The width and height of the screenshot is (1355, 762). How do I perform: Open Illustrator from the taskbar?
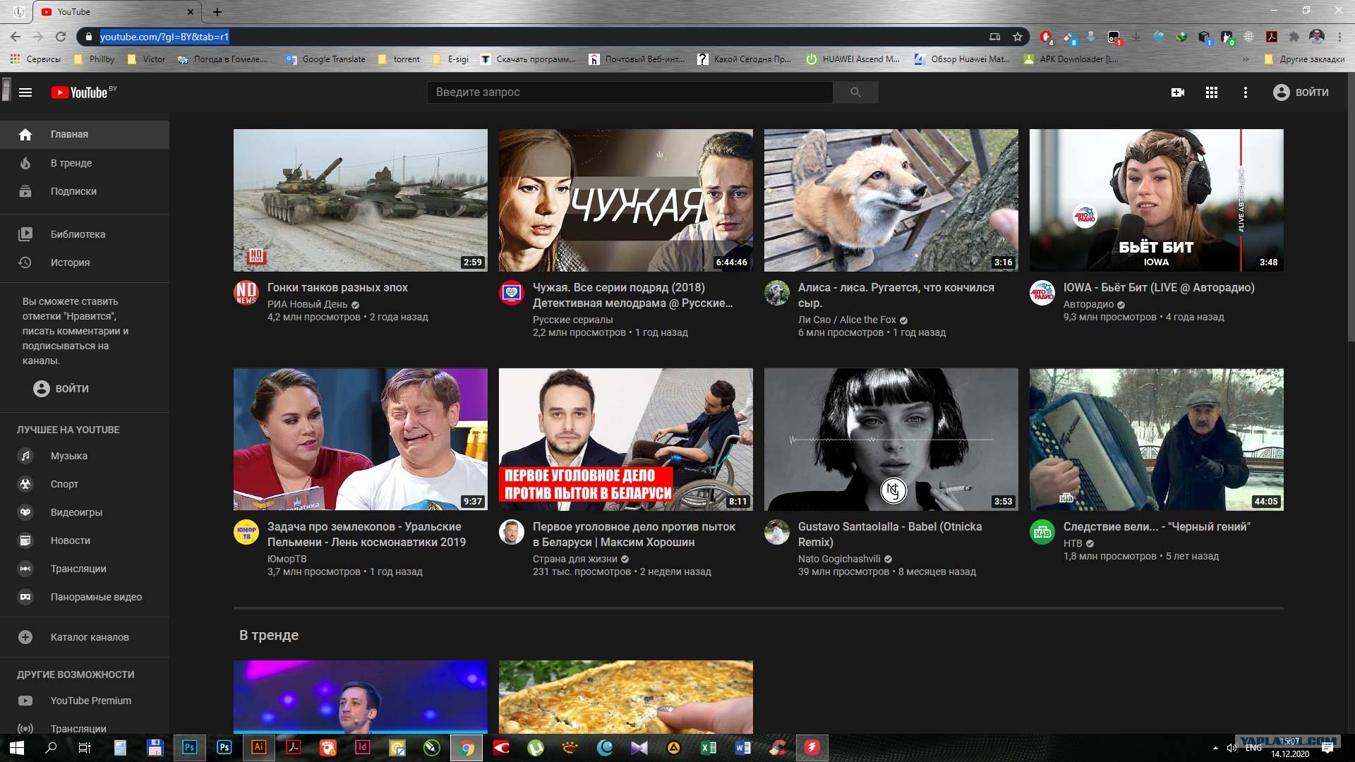click(259, 747)
